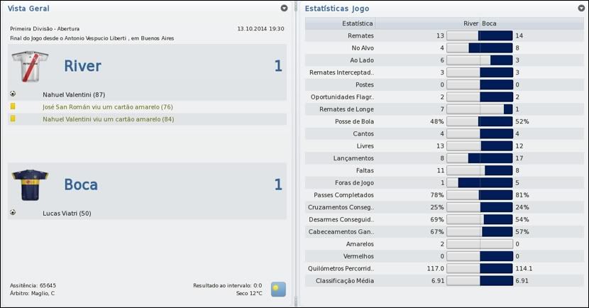Click José San Román's yellow card icon
Screen dimensions: 589x308
(13, 106)
